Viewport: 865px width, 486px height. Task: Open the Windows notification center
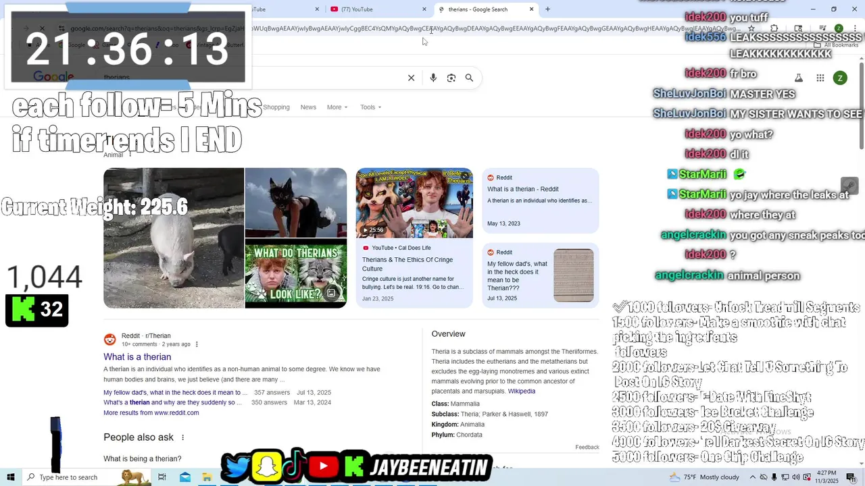pos(851,477)
